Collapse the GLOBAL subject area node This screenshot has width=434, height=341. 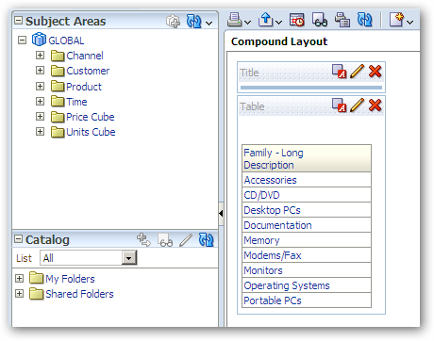(22, 41)
